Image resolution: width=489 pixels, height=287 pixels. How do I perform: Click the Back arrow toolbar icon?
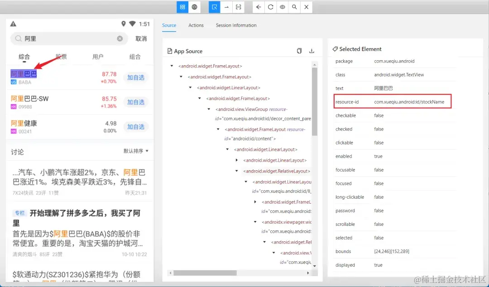(x=259, y=7)
